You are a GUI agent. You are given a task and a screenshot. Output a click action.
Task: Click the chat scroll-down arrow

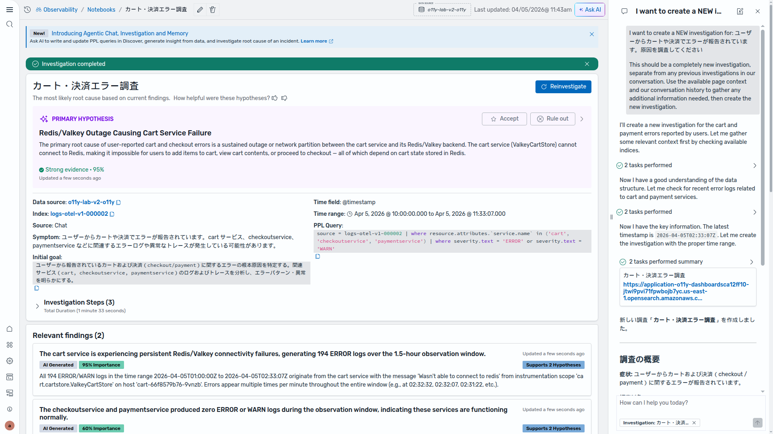763,391
